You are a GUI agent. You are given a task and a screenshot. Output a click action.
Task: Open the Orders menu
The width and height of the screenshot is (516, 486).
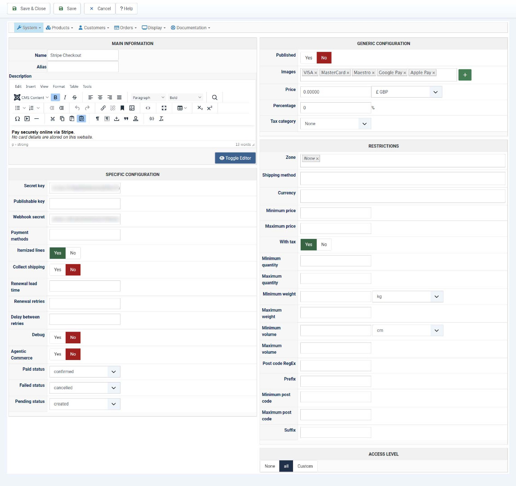click(x=125, y=28)
